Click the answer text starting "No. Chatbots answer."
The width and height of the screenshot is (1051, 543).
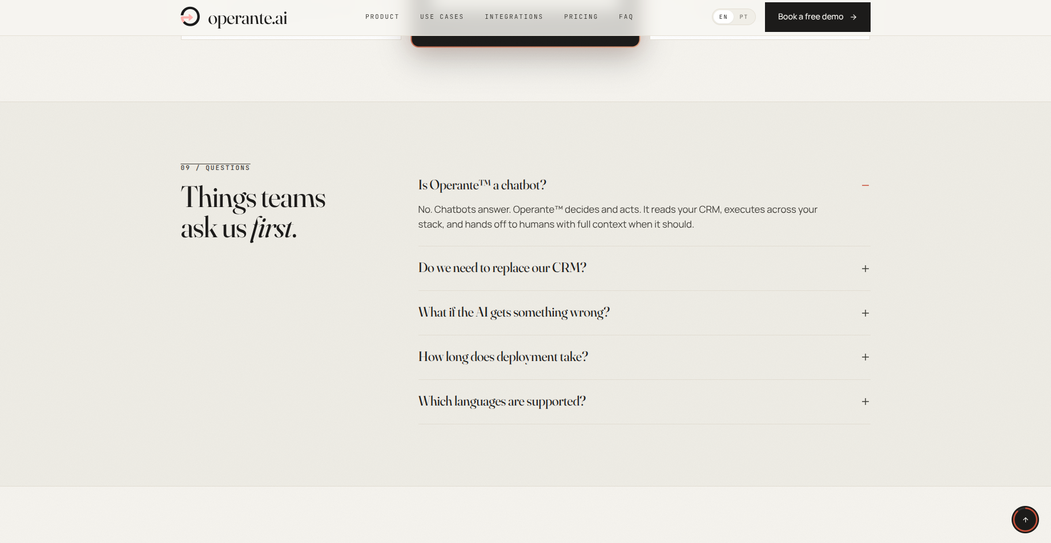point(618,217)
